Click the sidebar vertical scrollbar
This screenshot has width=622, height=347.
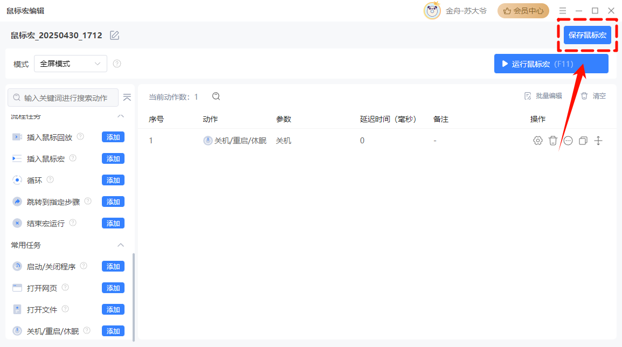click(133, 297)
